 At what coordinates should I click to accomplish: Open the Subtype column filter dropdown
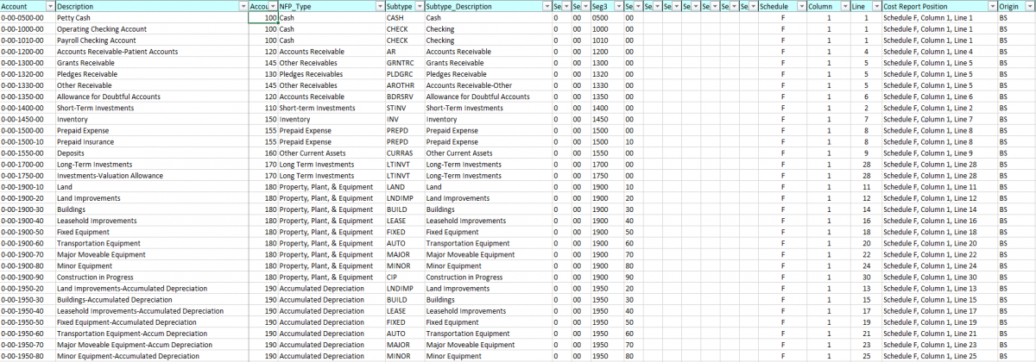418,6
